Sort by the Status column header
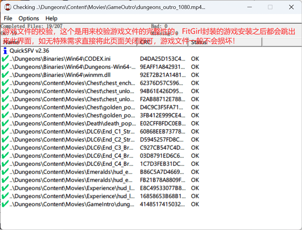 225,42
